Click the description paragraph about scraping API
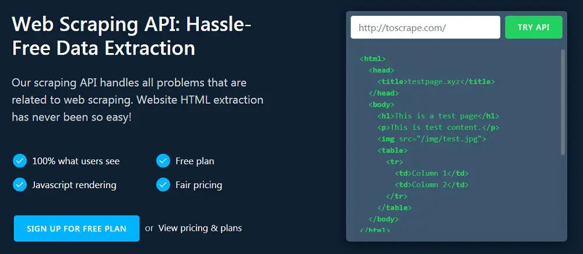This screenshot has height=254, width=583. (x=138, y=100)
